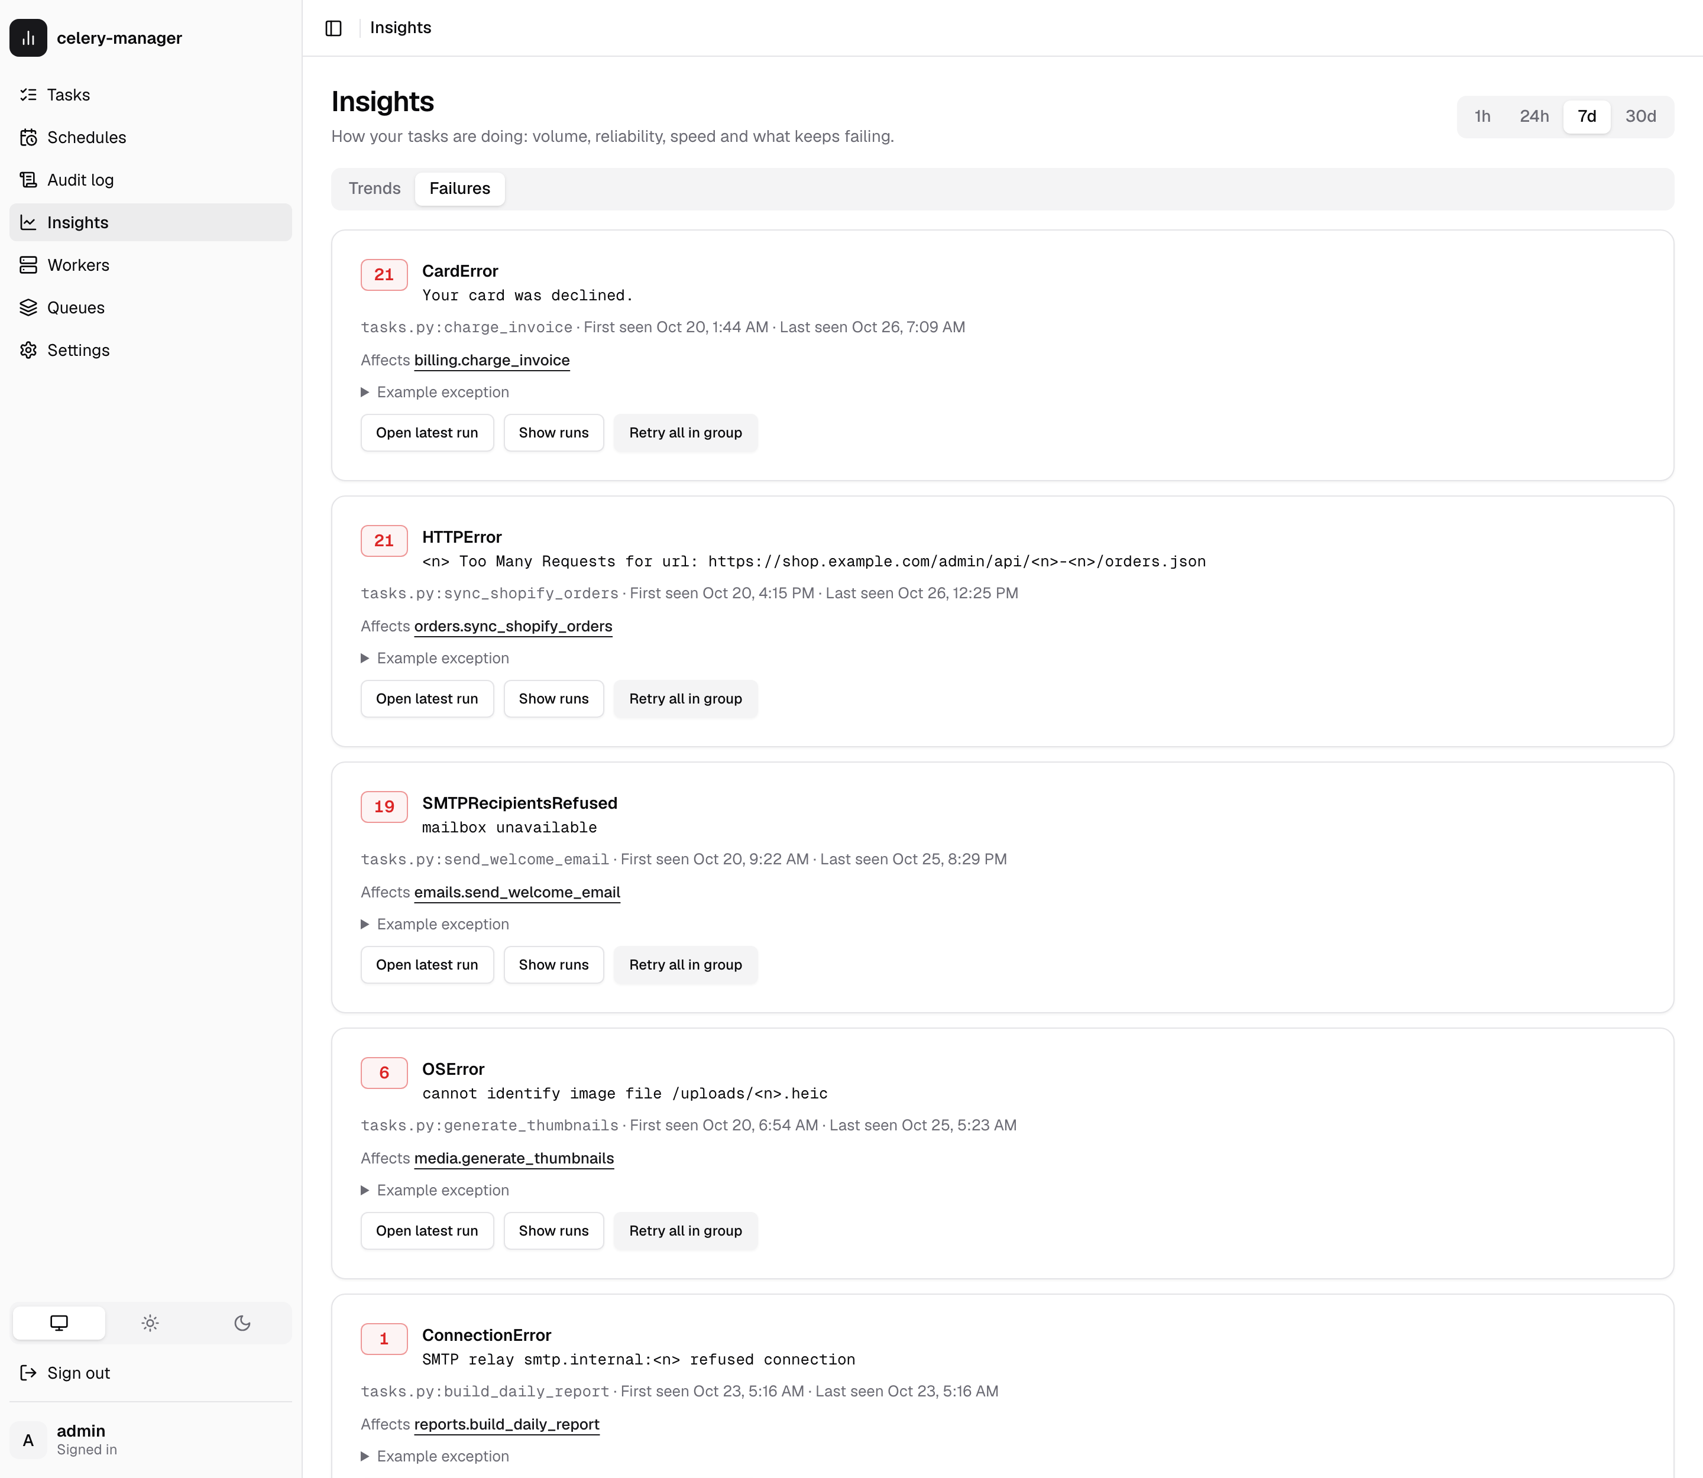Go to Workers in sidebar

tap(150, 265)
